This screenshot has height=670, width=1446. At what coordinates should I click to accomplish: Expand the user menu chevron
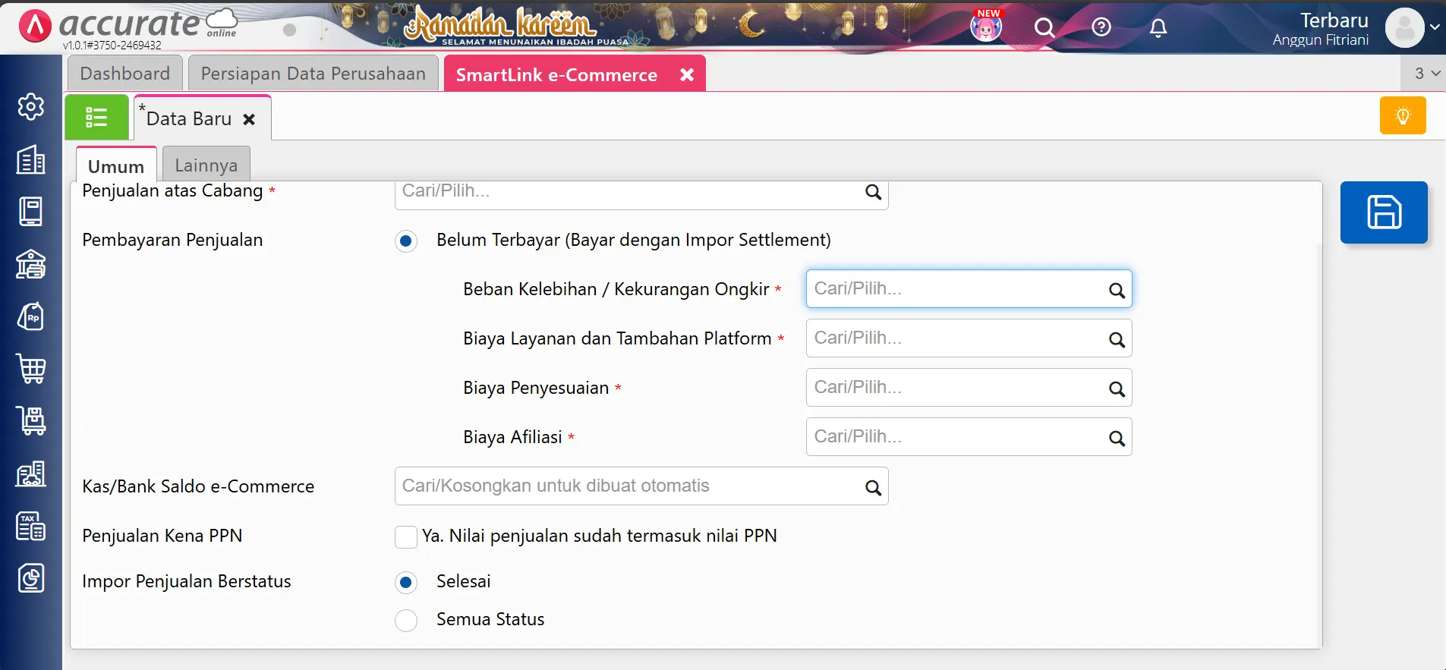tap(1435, 27)
